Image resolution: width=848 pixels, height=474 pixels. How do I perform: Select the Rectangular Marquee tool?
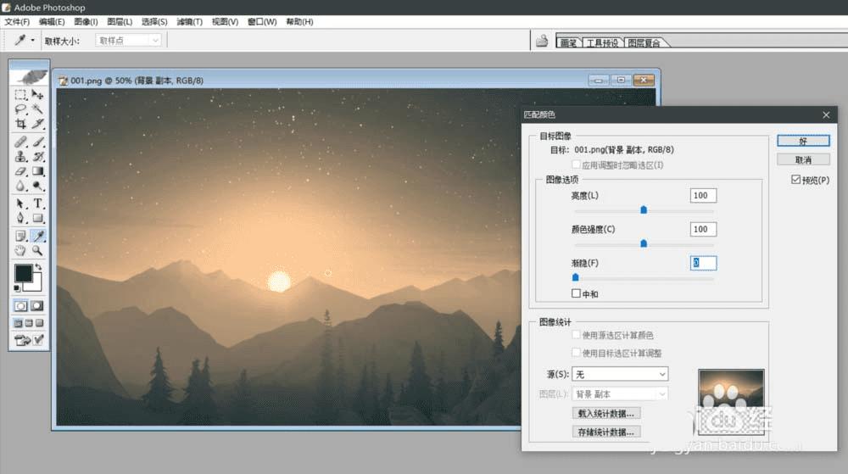click(20, 95)
